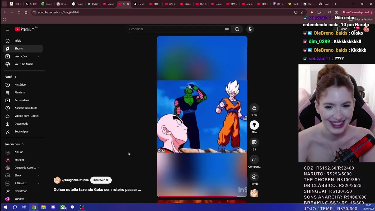Open Vídeos com "Gostei" list
The image size is (375, 211).
(23, 116)
